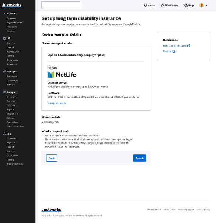Open Documents under You
The image size is (216, 223).
pyautogui.click(x=12, y=155)
